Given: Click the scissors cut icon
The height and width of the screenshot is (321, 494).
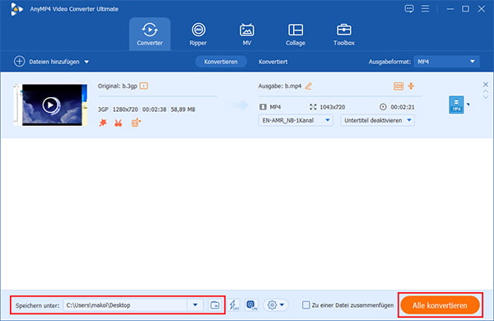Looking at the screenshot, I should pos(119,123).
